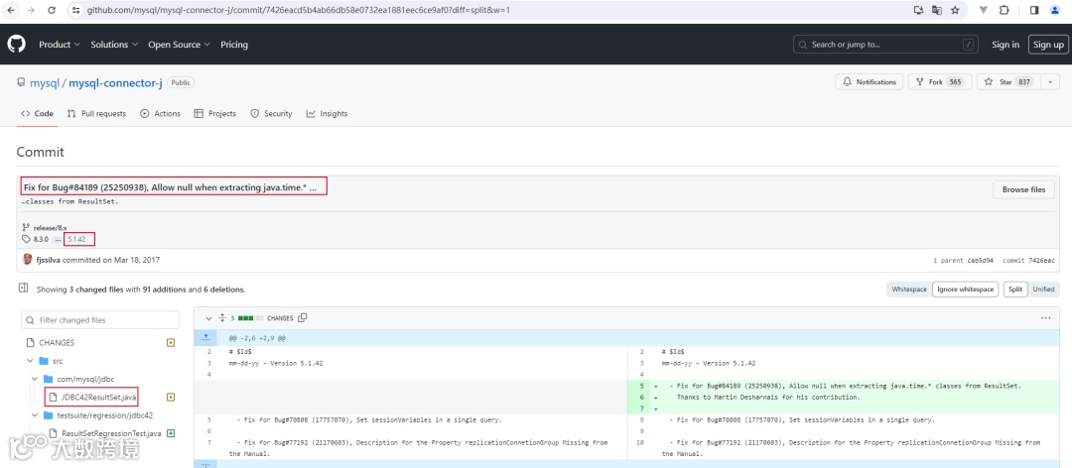Open mysql-connector-j repository link
Viewport: 1072px width, 468px height.
[115, 82]
